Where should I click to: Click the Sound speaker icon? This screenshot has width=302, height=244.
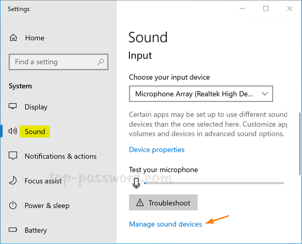click(13, 132)
